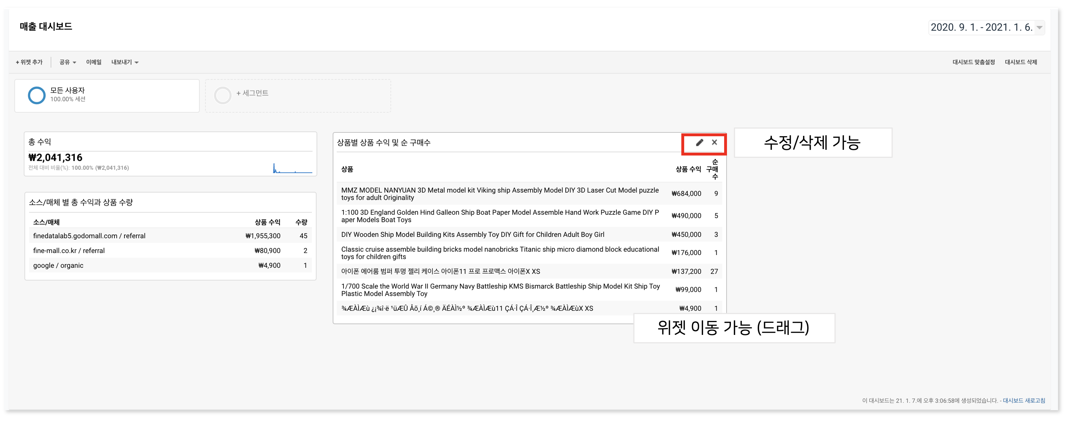Select the 아이폰 에어룸 범퍼 투명 젤리 케이스 row
This screenshot has height=423, width=1068.
pyautogui.click(x=529, y=271)
